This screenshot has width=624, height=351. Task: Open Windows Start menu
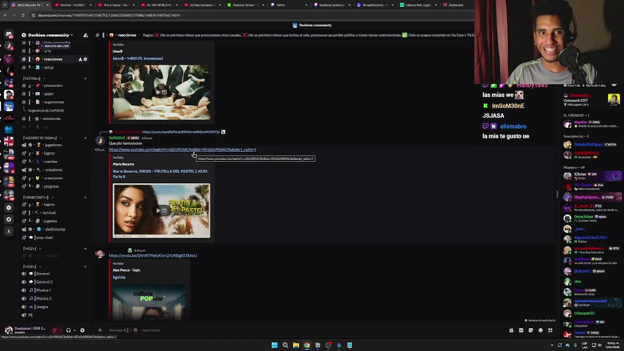coord(274,345)
